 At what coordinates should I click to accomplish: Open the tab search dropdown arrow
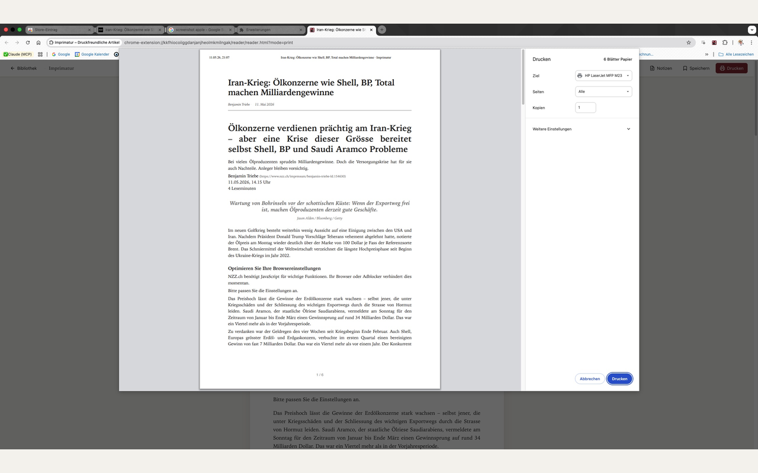751,30
